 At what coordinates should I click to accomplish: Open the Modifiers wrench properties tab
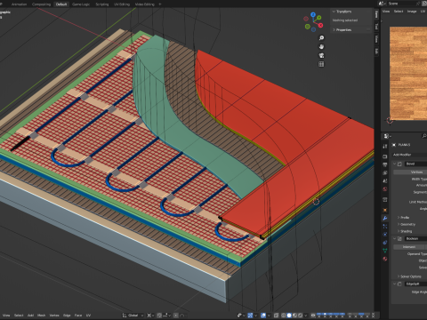click(385, 218)
